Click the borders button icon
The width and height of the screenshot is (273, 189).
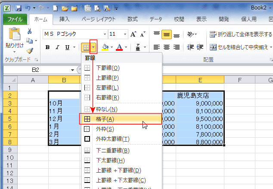click(87, 47)
